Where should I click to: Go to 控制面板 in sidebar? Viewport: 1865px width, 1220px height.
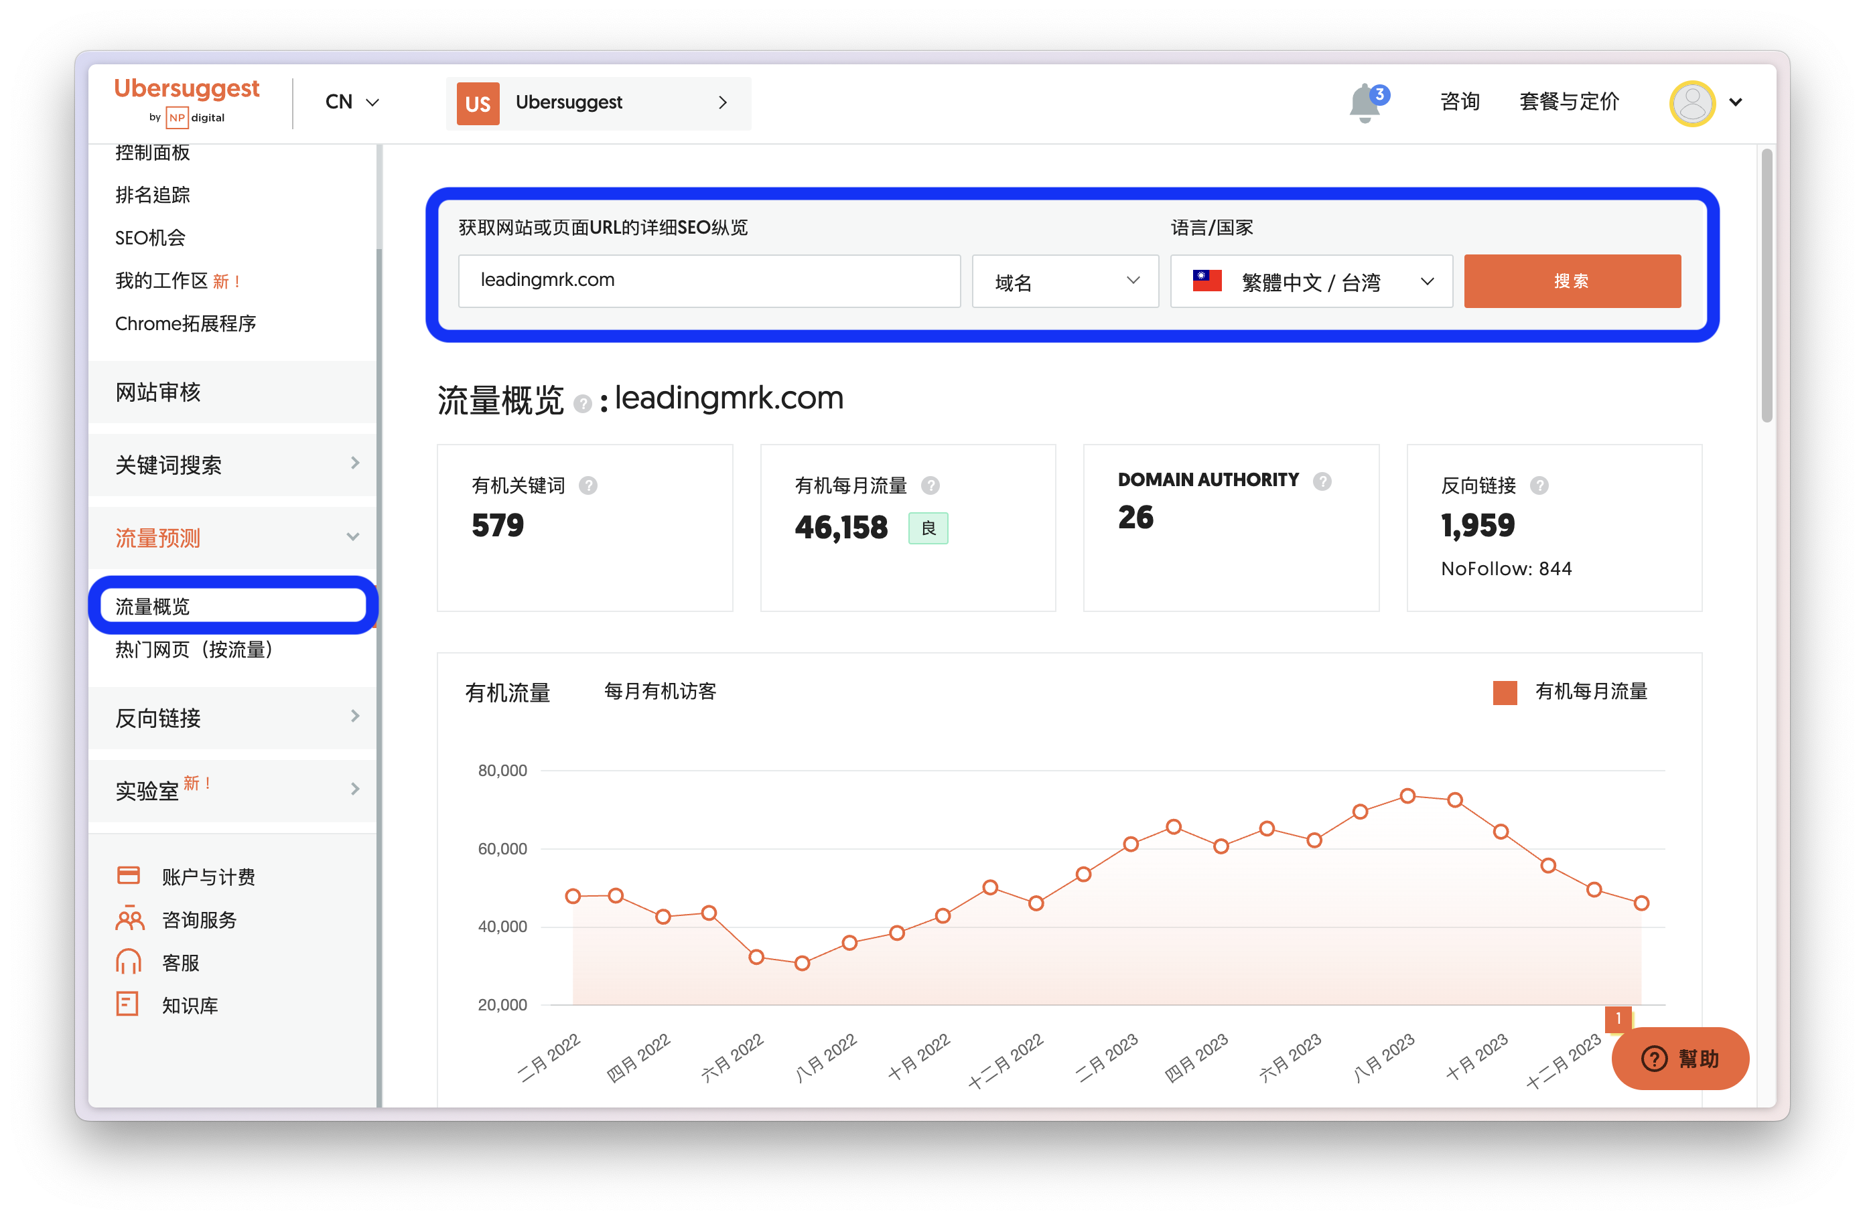click(153, 153)
